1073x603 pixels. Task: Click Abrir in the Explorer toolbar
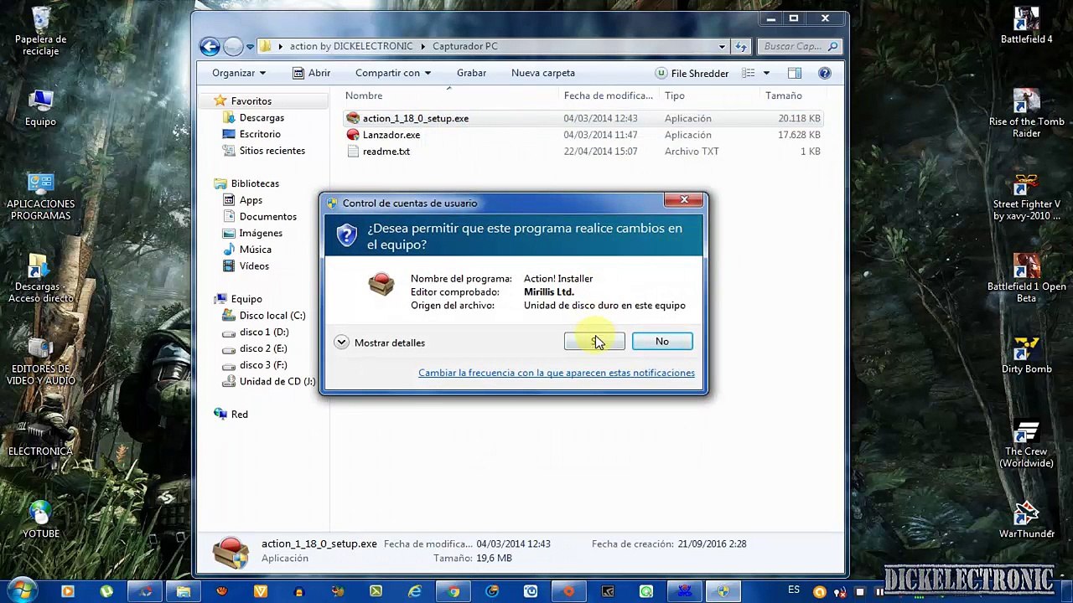click(311, 73)
